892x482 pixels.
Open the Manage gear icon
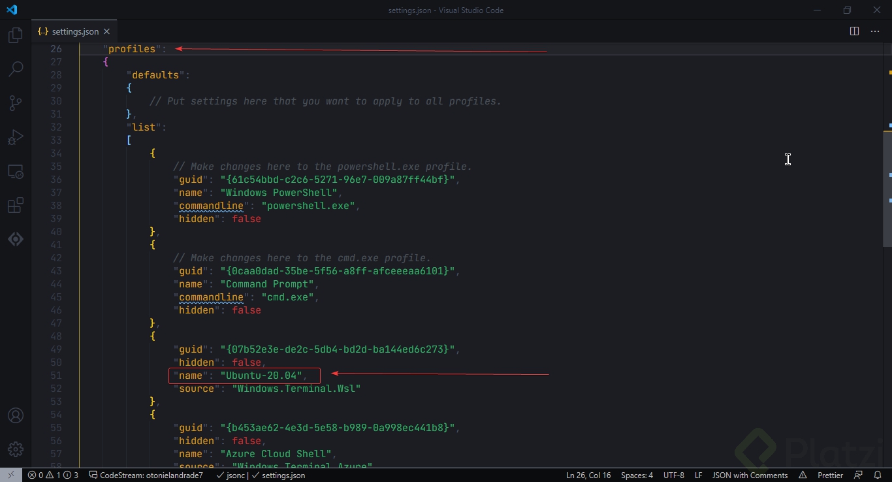pos(16,449)
